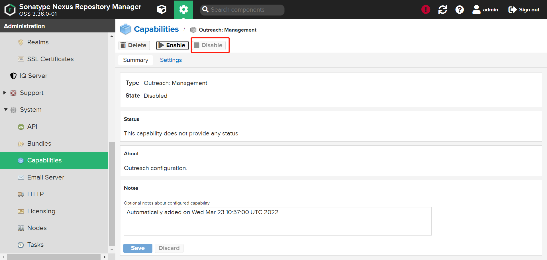
Task: Select the System menu entry
Action: pyautogui.click(x=31, y=110)
